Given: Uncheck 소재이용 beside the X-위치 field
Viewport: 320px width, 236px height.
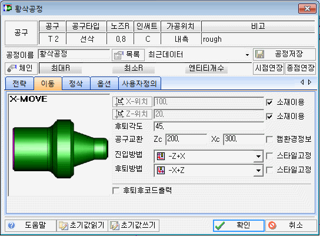Looking at the screenshot, I should click(x=269, y=102).
